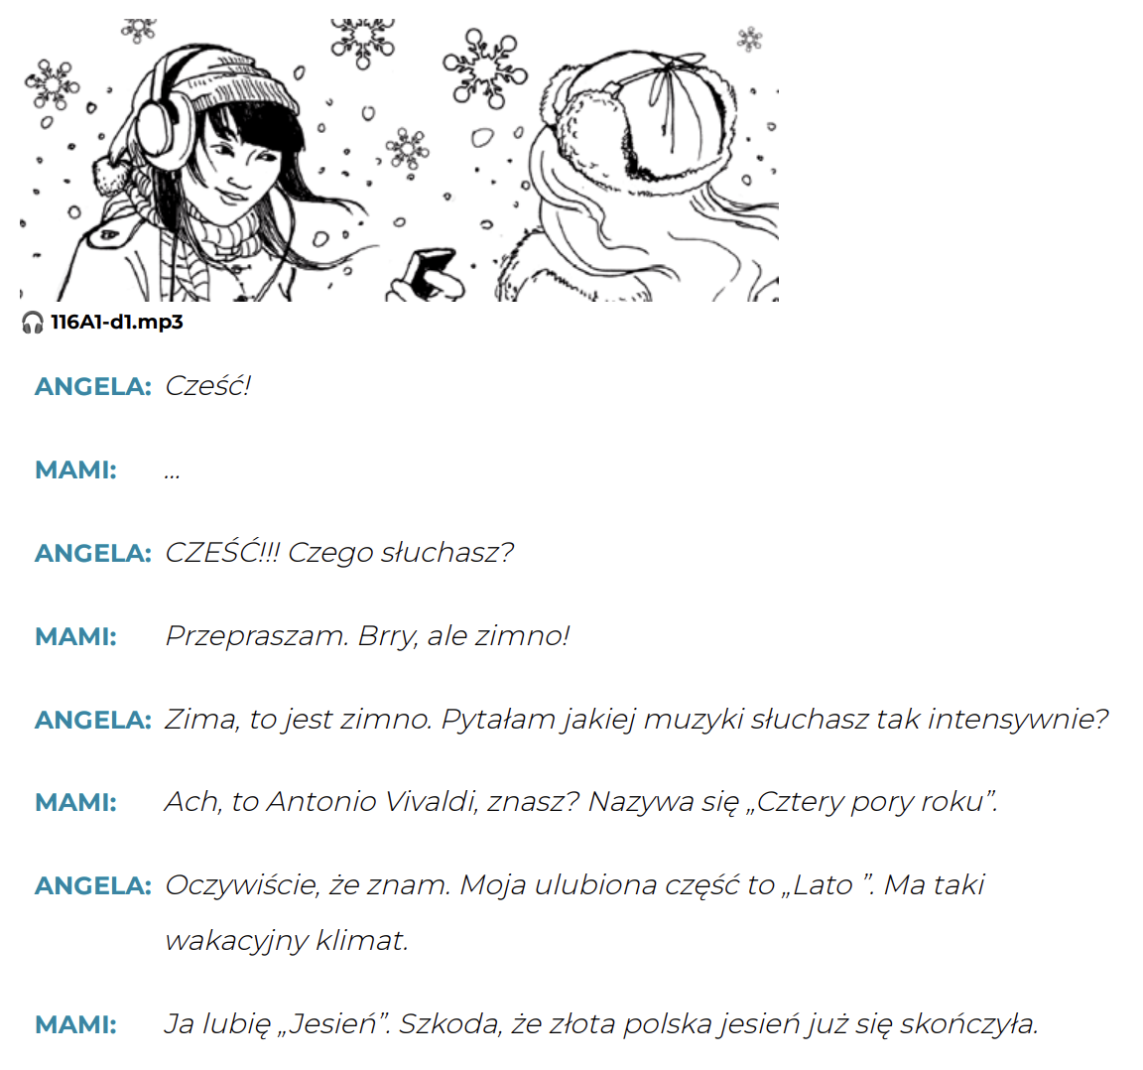Click the line 'CZEŚĆ!!! Czego słuchasz?'
The width and height of the screenshot is (1143, 1070).
click(x=339, y=553)
